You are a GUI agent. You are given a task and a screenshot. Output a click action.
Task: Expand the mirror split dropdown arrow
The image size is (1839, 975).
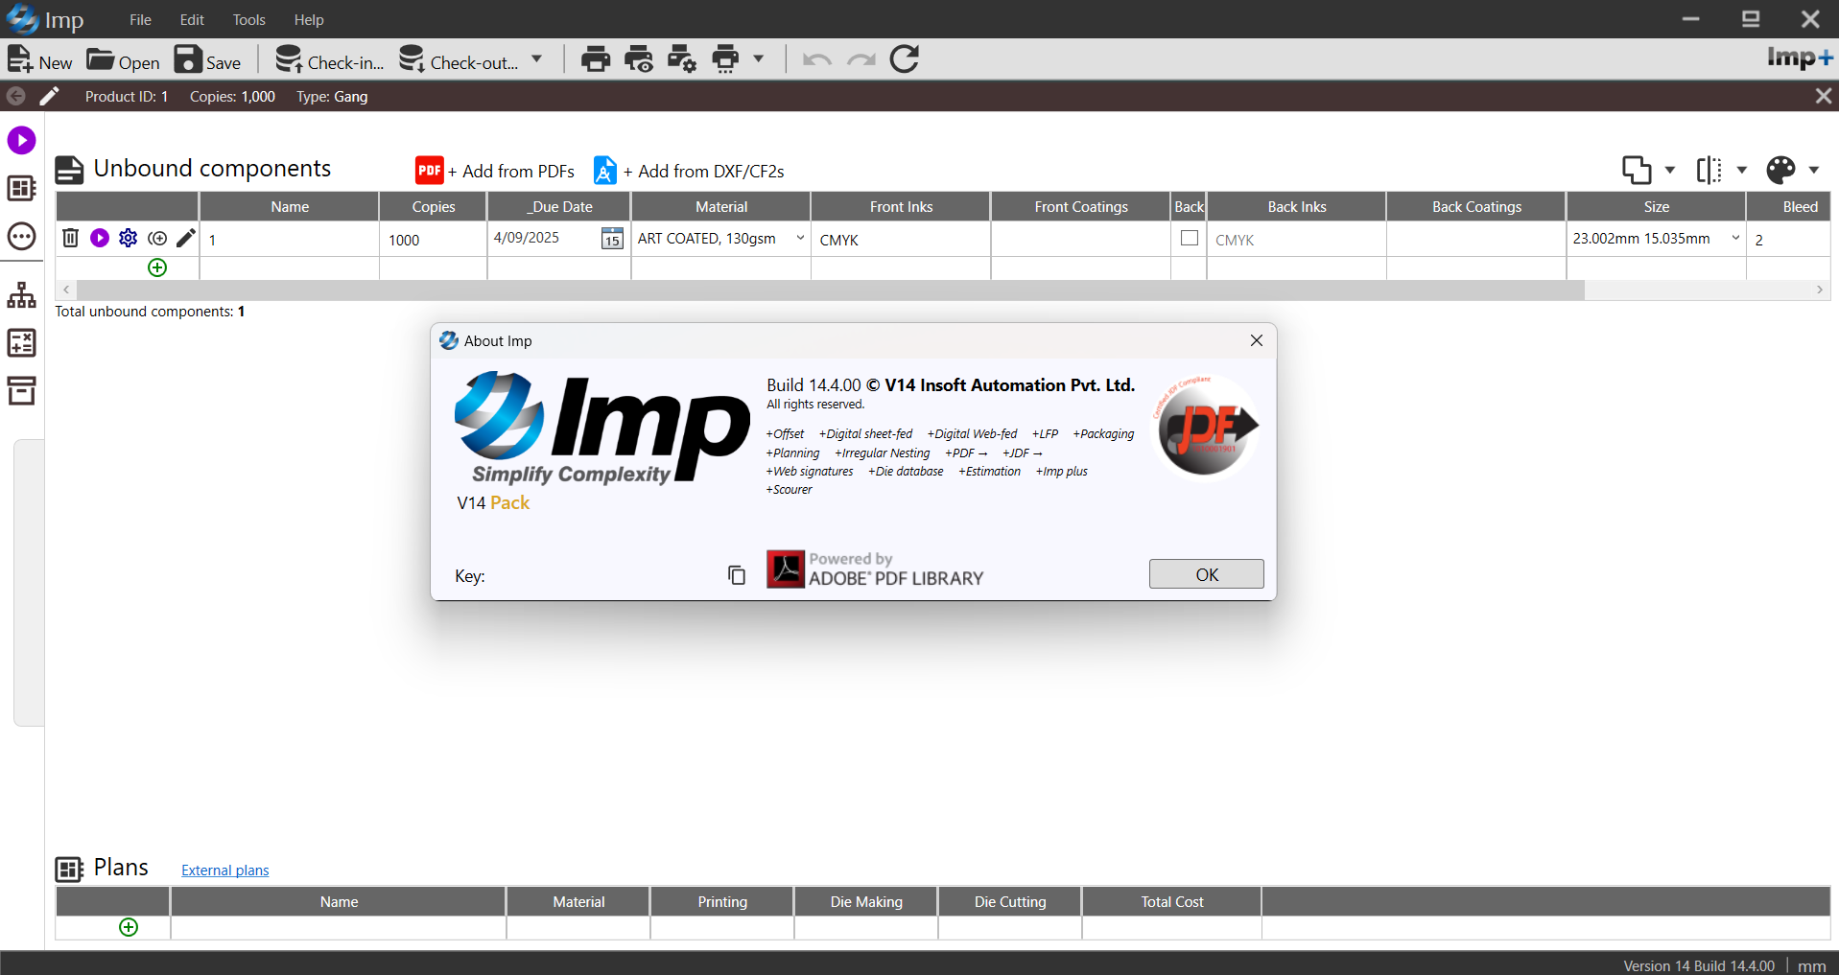pyautogui.click(x=1742, y=170)
